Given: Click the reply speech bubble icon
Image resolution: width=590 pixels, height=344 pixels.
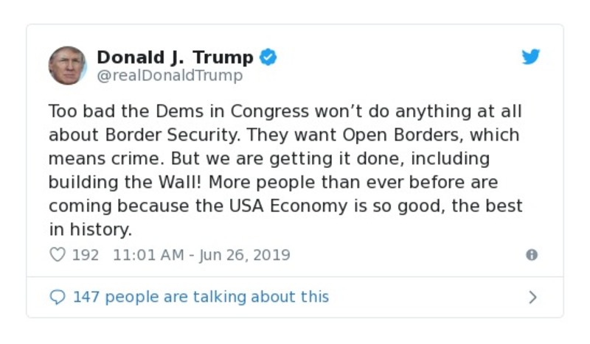Looking at the screenshot, I should click(57, 297).
